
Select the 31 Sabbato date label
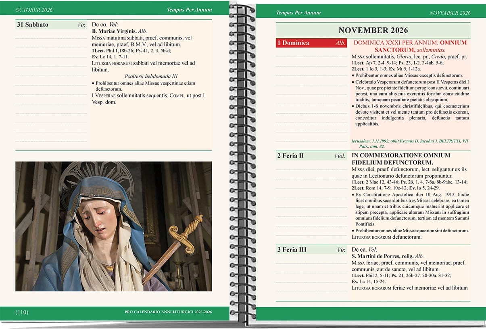[x=33, y=25]
